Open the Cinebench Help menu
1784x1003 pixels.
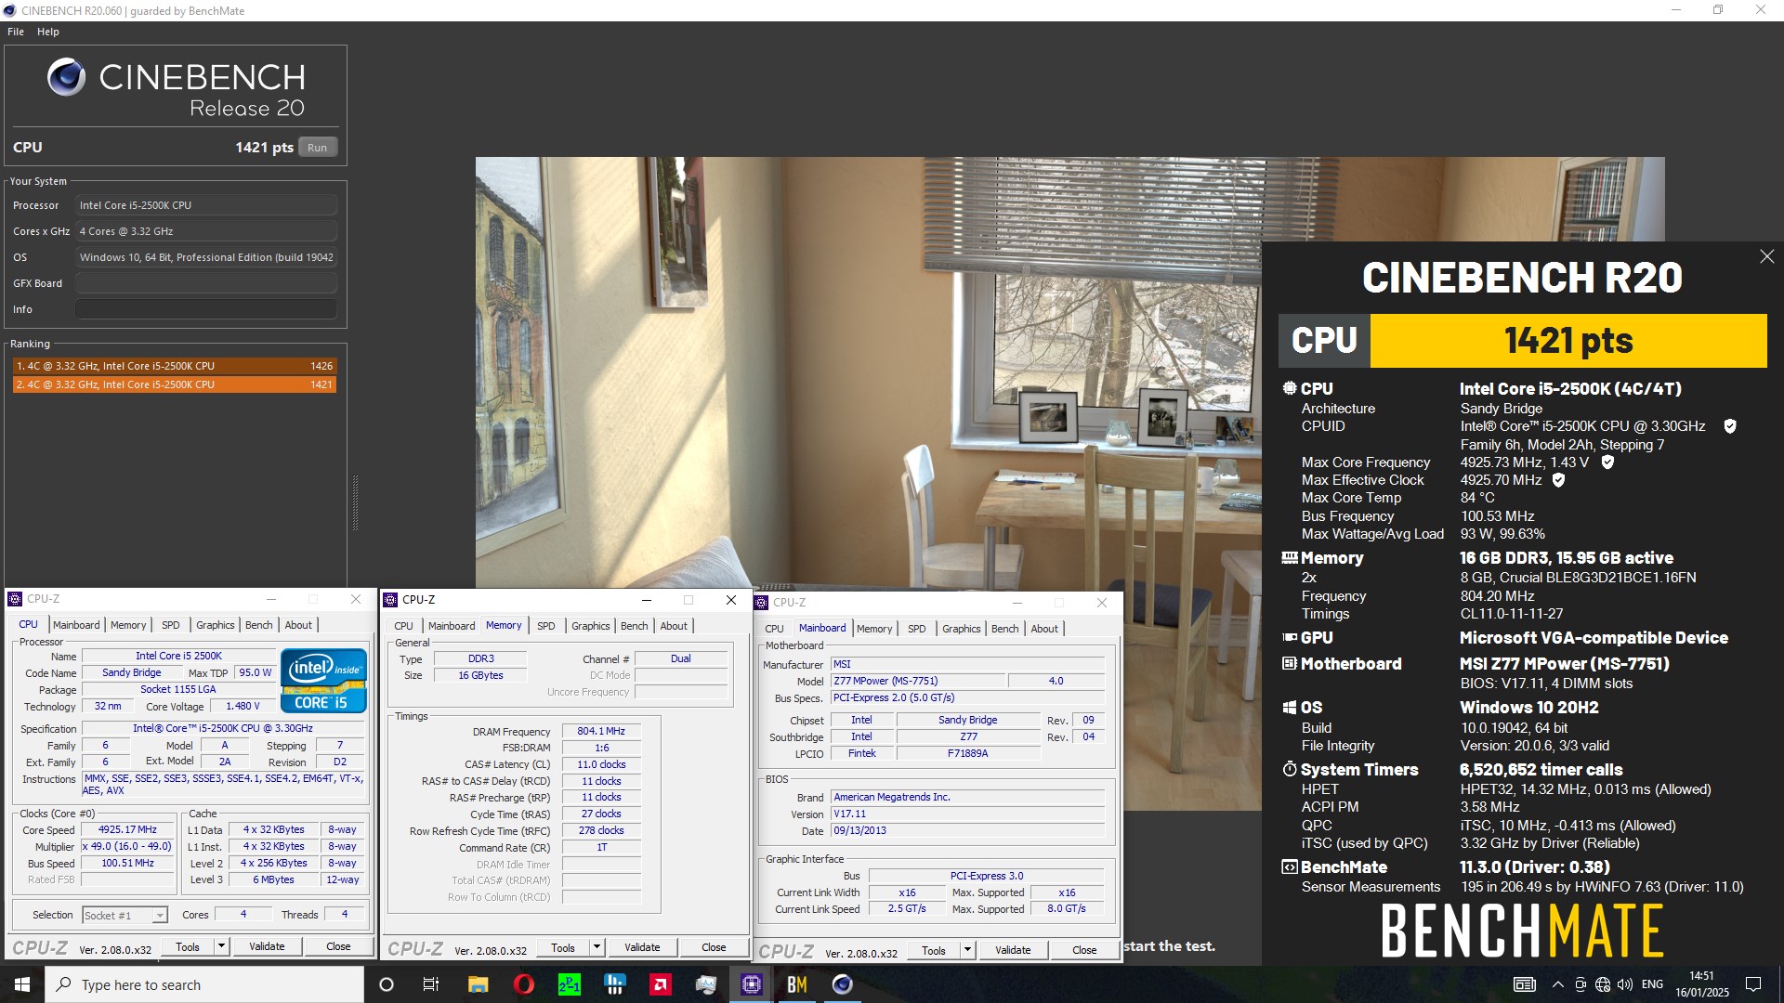(48, 32)
